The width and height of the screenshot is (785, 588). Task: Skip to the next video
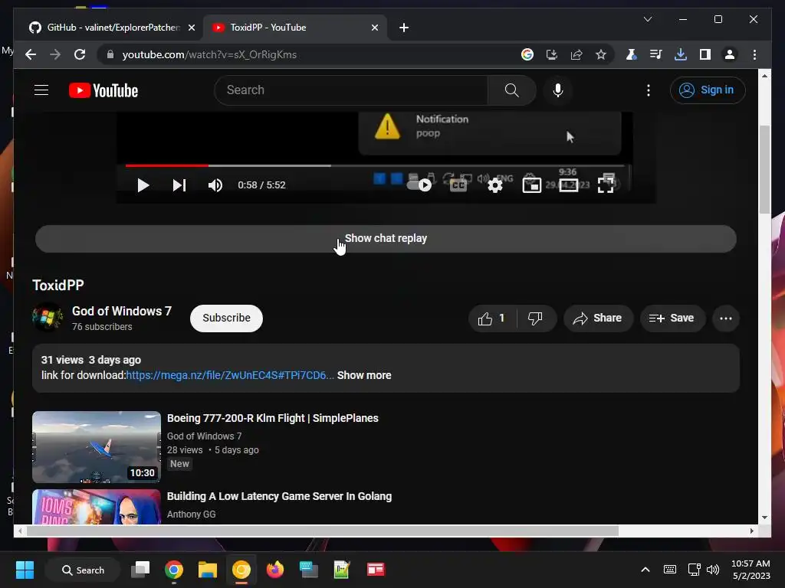pos(179,185)
